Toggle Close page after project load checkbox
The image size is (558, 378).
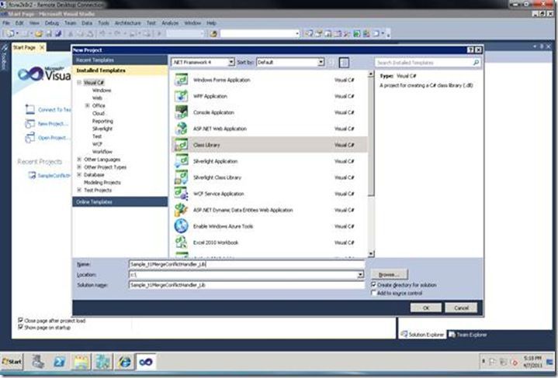click(x=21, y=321)
